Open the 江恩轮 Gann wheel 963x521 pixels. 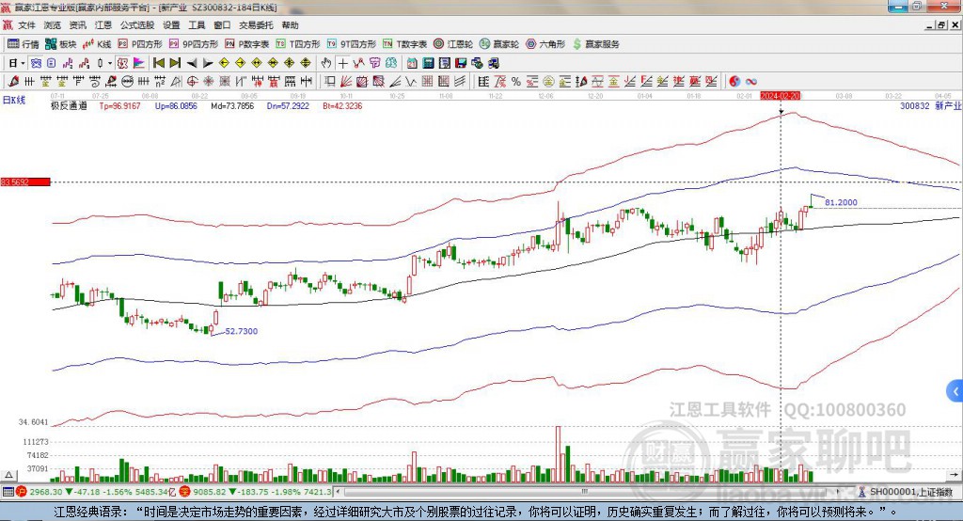(x=453, y=44)
